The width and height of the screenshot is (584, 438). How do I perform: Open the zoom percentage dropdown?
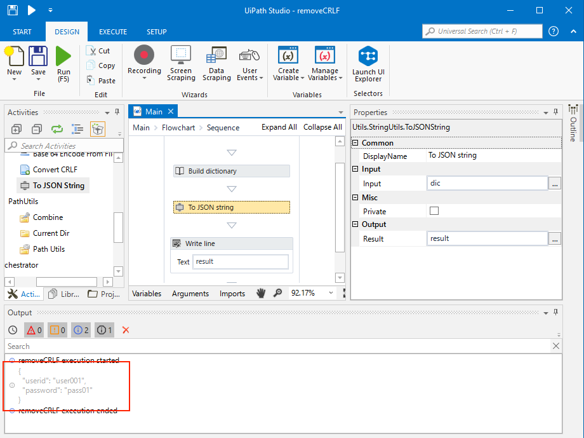tap(330, 293)
